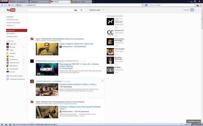Click the 7n00b channel avatar in subscriptions

click(x=8, y=50)
